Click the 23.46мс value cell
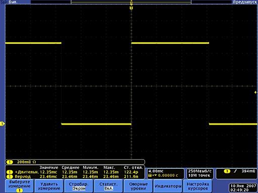Image resolution: width=258 pixels, height=193 pixels. [48, 176]
